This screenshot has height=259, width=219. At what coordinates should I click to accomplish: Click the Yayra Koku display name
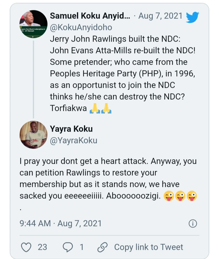71,129
